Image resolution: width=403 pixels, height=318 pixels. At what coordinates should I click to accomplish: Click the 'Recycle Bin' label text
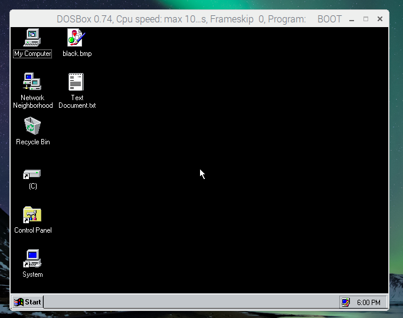click(x=33, y=142)
